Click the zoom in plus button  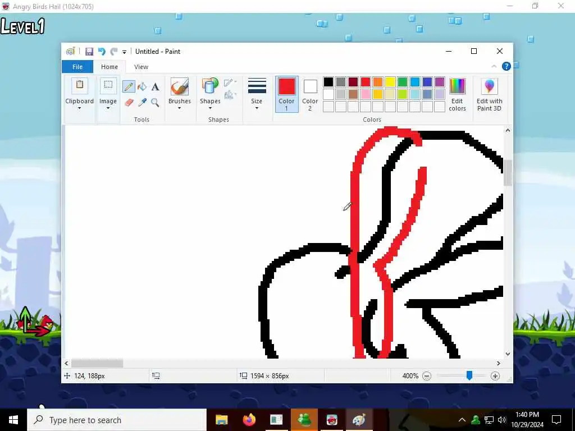495,376
